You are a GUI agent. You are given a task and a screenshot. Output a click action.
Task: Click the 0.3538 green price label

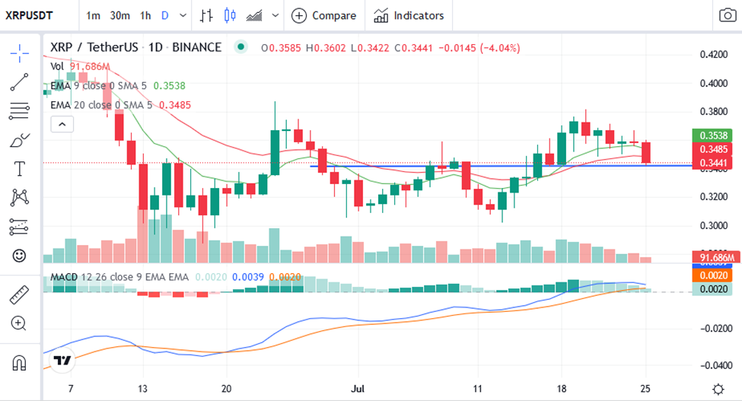point(713,135)
